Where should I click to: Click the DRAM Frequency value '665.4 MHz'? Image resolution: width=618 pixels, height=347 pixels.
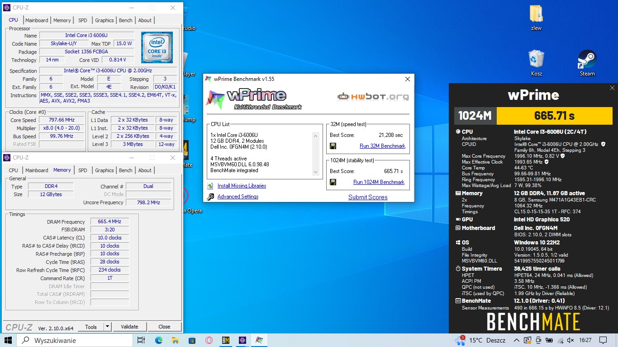pyautogui.click(x=109, y=221)
